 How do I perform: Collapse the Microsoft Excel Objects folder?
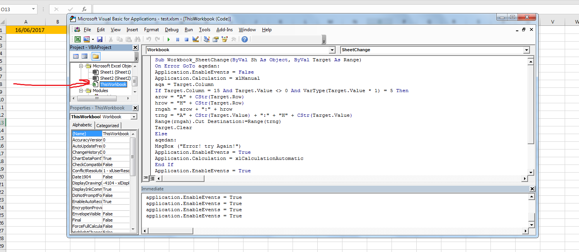coord(81,66)
